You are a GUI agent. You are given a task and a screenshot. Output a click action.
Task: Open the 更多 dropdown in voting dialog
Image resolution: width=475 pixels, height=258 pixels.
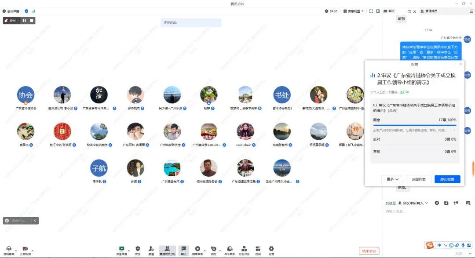(x=392, y=179)
